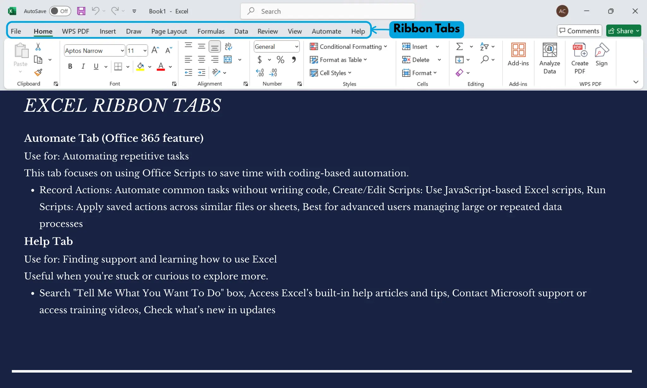Open the File tab

[16, 31]
